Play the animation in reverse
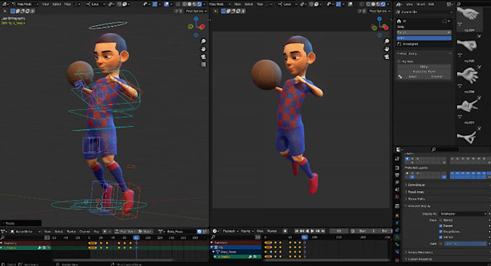 click(307, 231)
